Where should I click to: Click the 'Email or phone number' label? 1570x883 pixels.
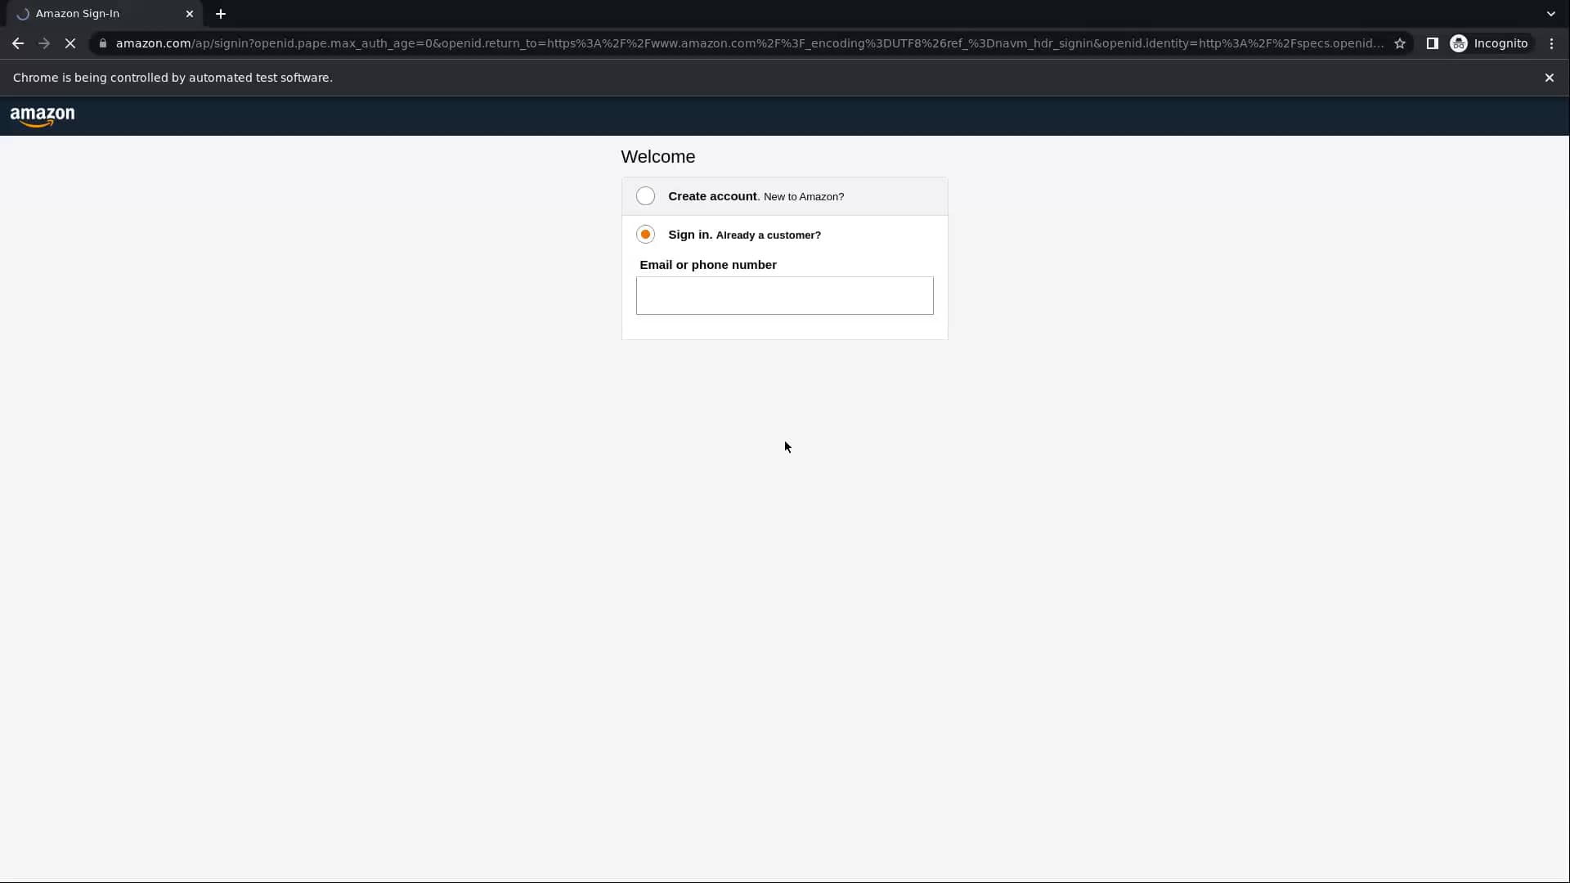click(x=708, y=265)
